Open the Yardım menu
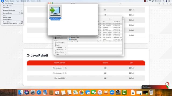This screenshot has height=96, width=172. 39,1
